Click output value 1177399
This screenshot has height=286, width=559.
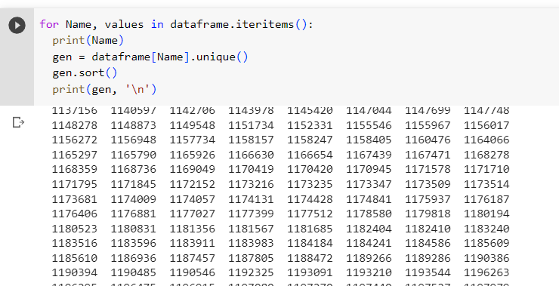tap(251, 214)
